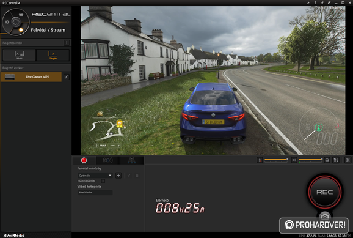353x238 pixels.
Task: Click the wrench tool in title bar
Action: 308,2
